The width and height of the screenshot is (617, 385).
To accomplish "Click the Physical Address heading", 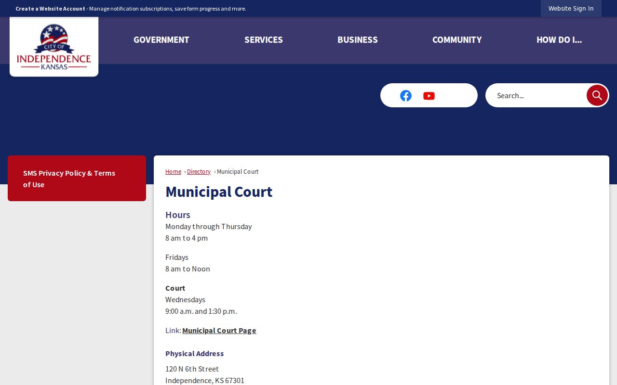I will pos(195,354).
